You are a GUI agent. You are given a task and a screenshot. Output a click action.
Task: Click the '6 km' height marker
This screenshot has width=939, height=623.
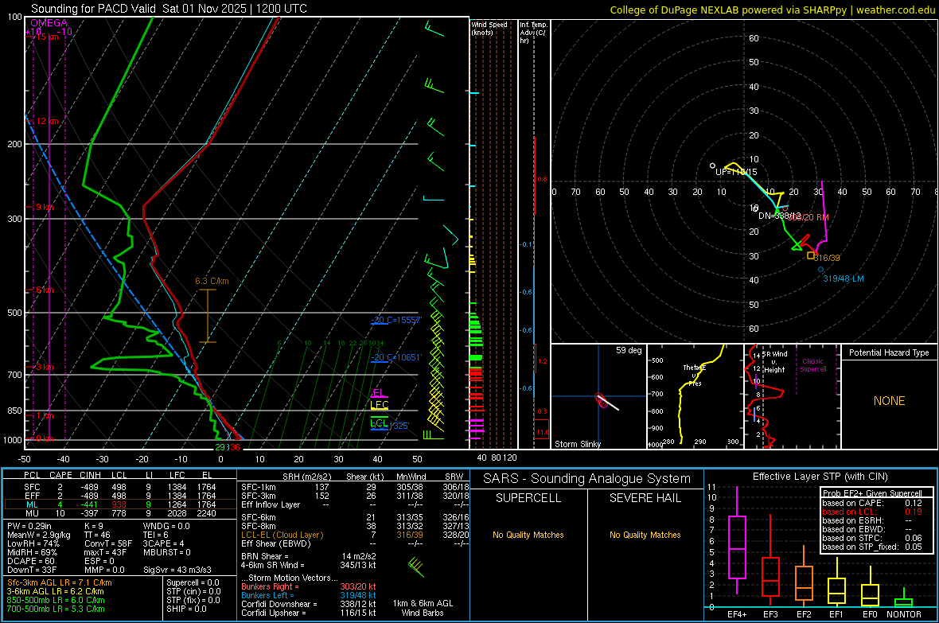click(45, 290)
